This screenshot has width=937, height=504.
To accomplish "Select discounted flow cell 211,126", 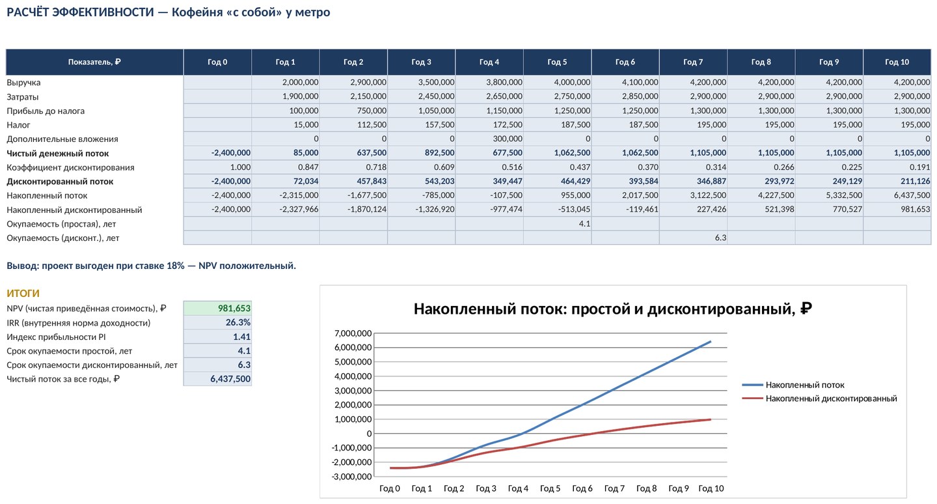I will tap(897, 182).
